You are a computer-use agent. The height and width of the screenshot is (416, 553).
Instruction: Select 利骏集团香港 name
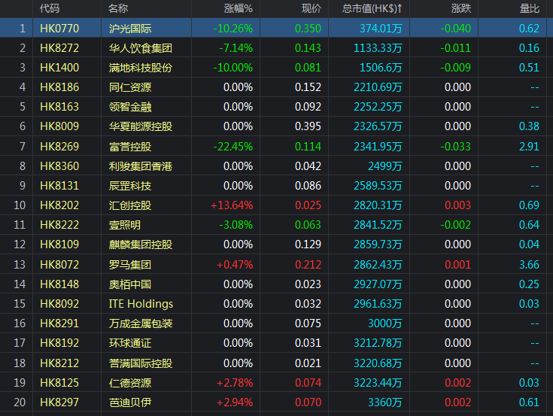pos(141,166)
